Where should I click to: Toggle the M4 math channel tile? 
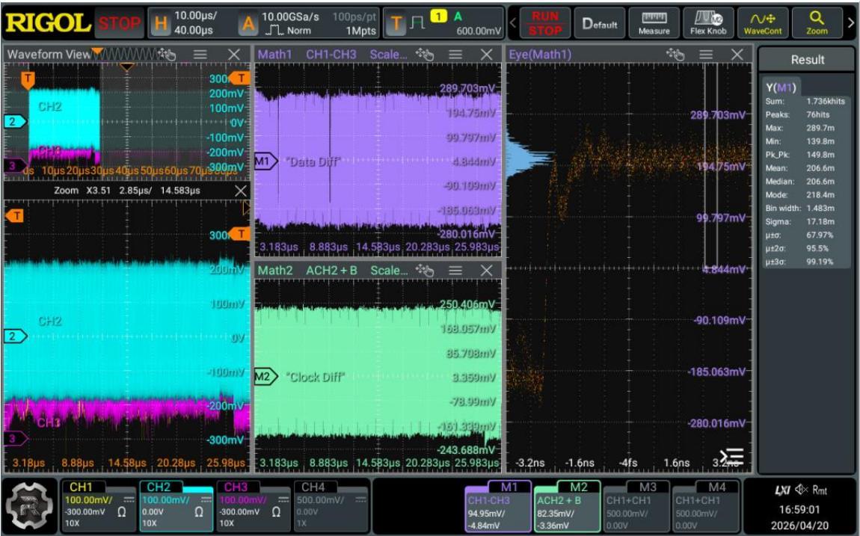tap(705, 505)
